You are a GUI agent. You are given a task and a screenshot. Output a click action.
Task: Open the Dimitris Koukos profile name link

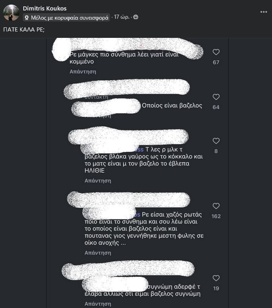(x=45, y=9)
